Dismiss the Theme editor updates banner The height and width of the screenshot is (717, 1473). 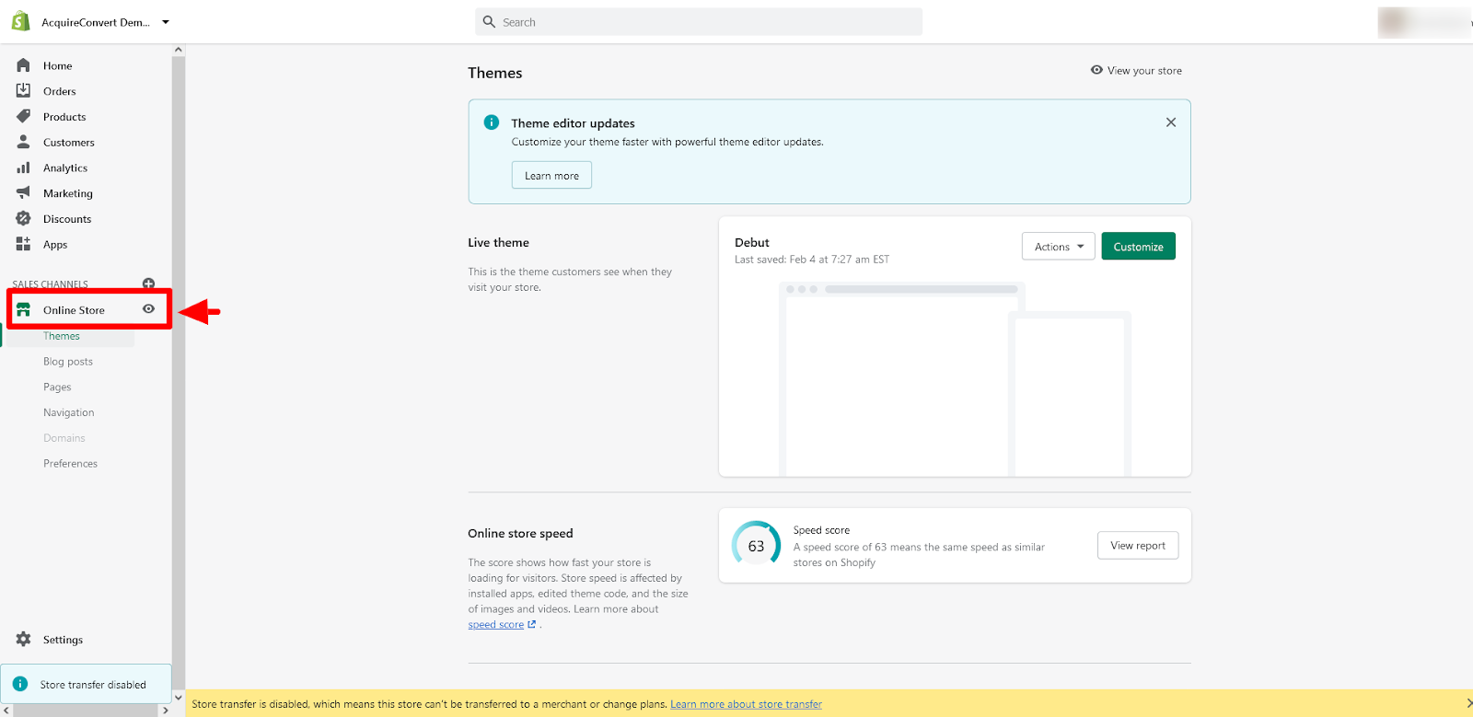tap(1170, 122)
